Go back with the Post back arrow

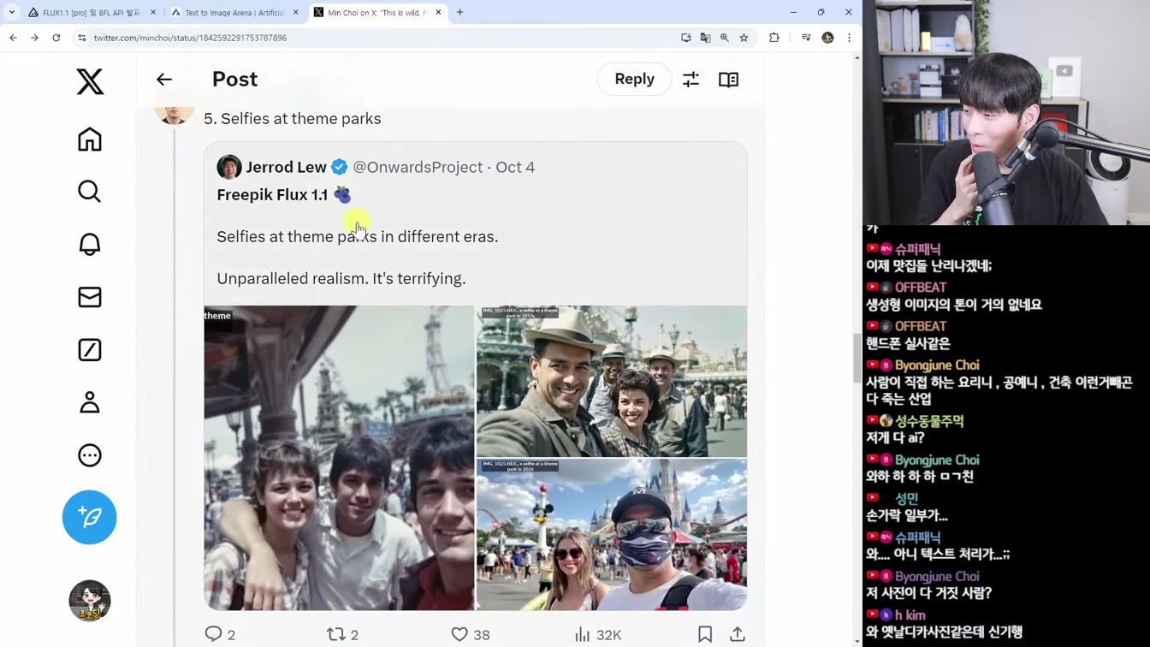click(164, 80)
